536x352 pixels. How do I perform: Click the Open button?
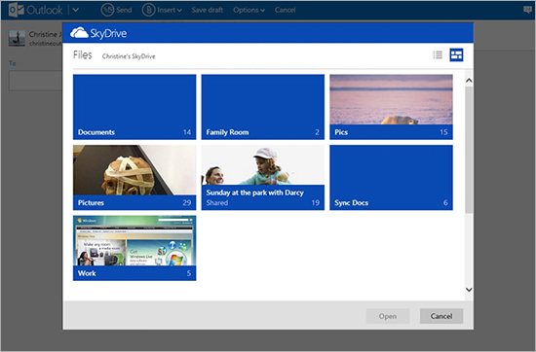click(x=388, y=316)
